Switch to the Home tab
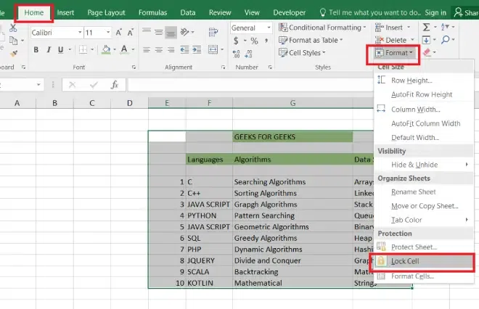The image size is (479, 309). tap(34, 12)
